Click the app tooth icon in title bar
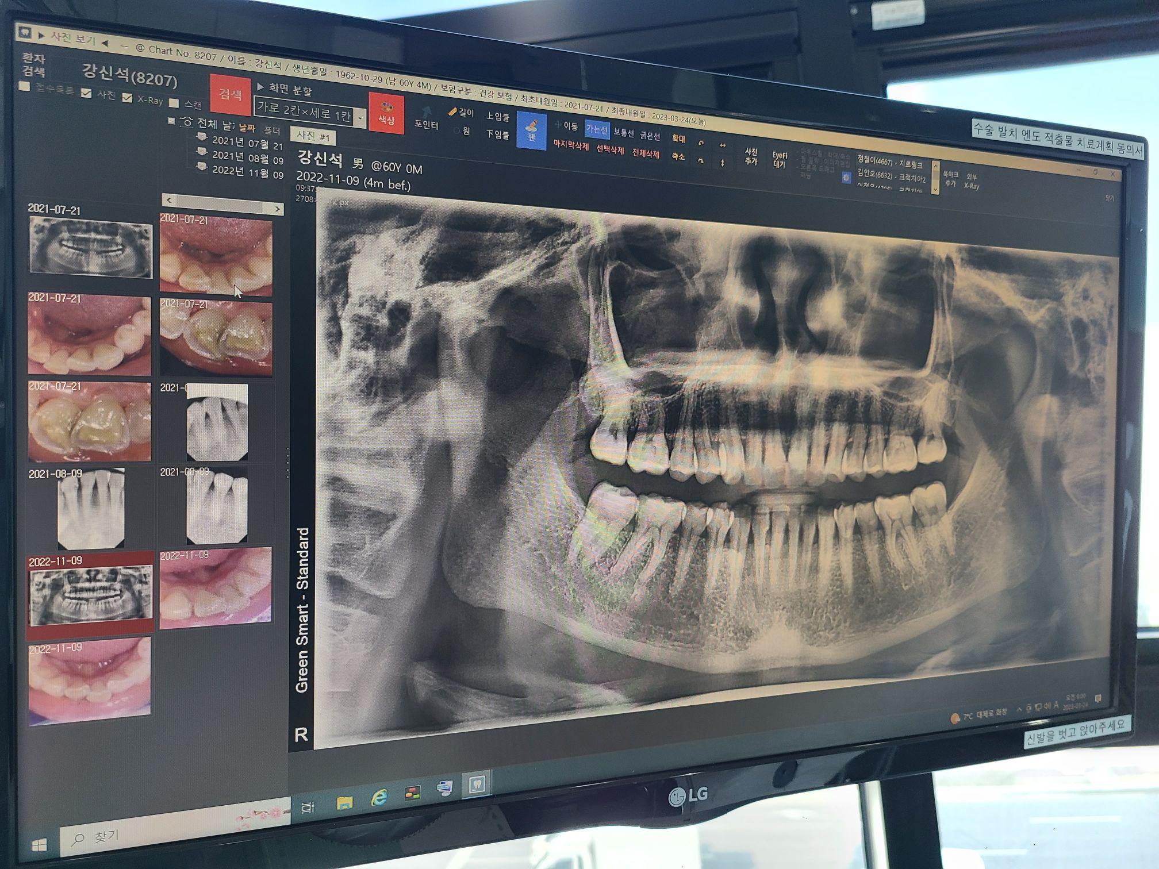The height and width of the screenshot is (869, 1159). click(x=24, y=31)
